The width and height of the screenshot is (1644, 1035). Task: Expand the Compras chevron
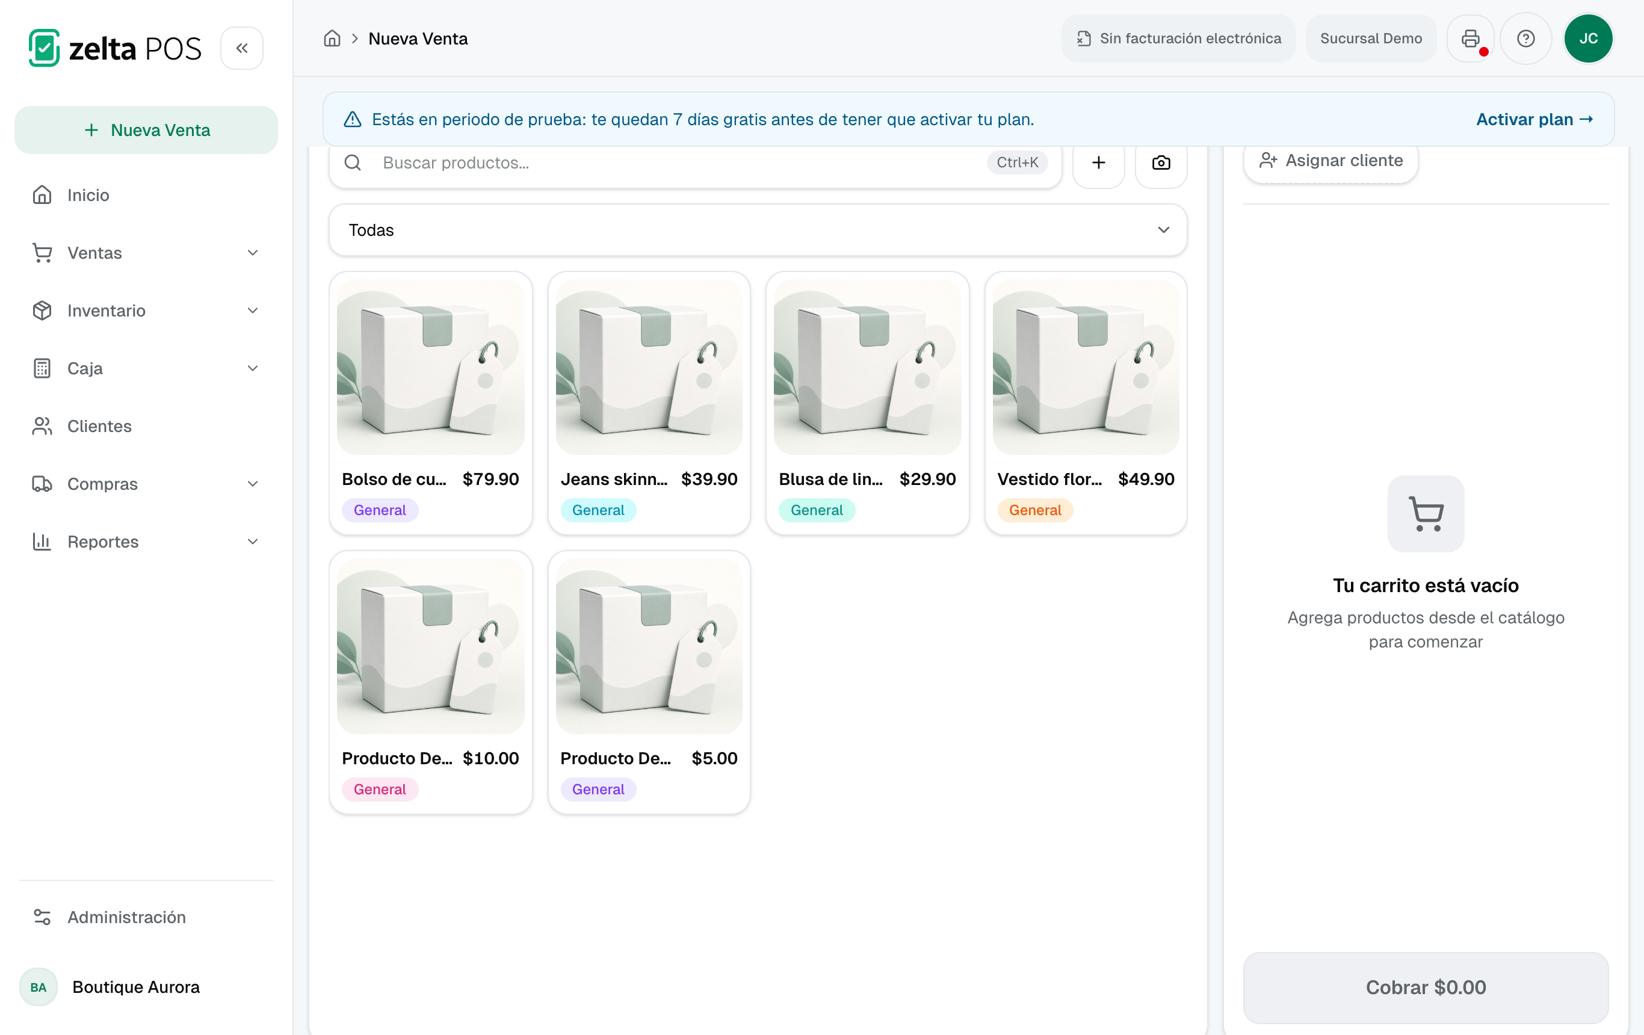(253, 484)
